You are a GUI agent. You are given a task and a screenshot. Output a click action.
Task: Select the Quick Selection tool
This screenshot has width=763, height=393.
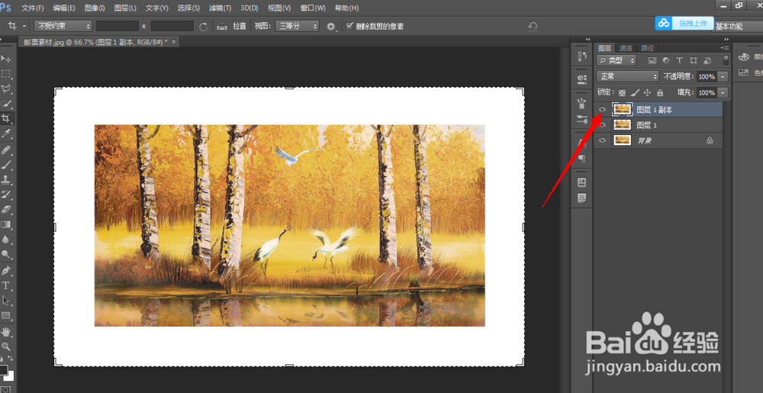(x=6, y=104)
